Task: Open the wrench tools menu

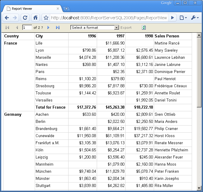Action: click(195, 18)
